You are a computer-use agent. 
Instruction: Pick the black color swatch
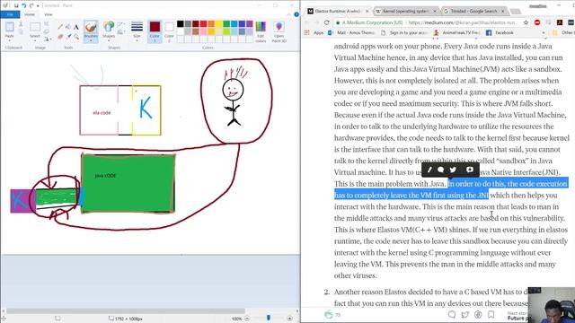[180, 24]
